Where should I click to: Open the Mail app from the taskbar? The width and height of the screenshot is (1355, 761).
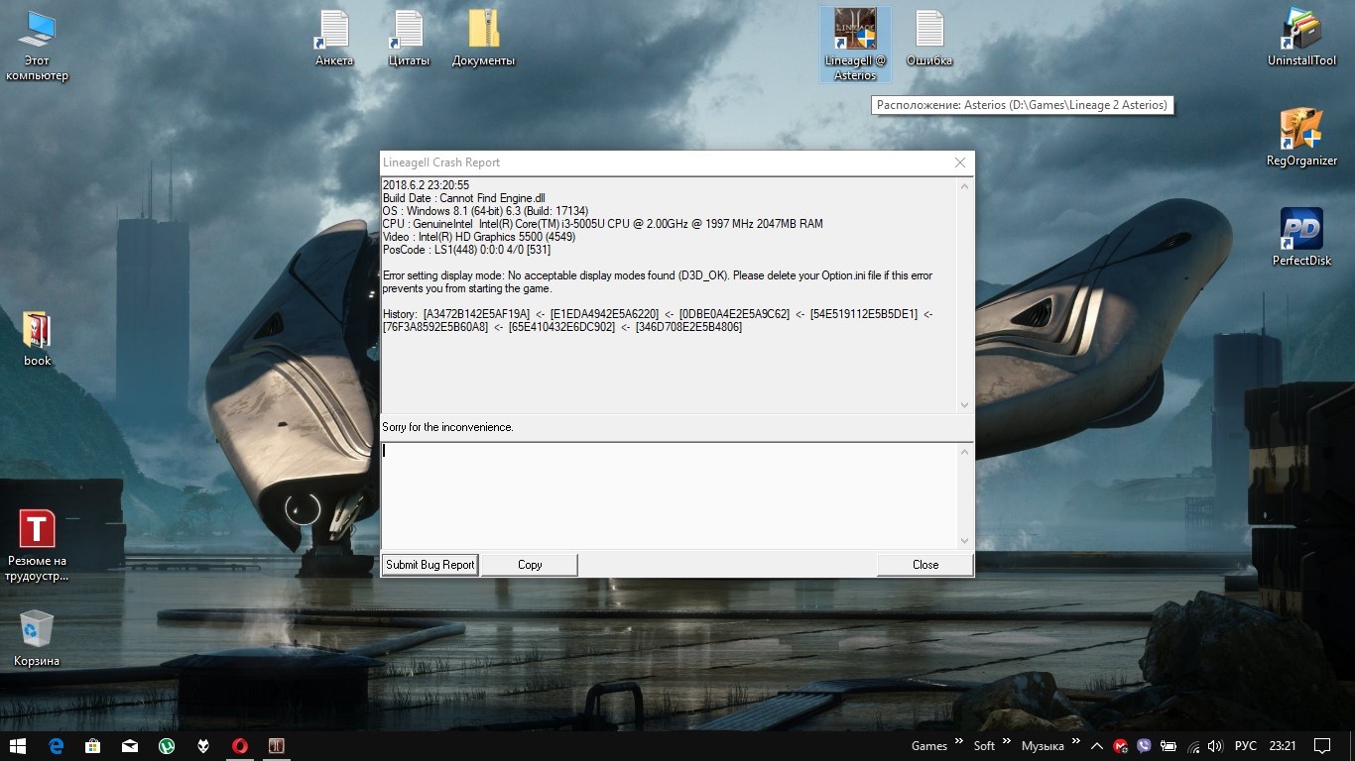(130, 745)
